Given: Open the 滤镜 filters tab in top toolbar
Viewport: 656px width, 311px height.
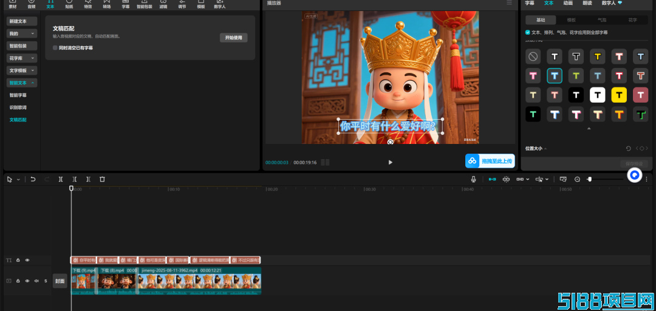Looking at the screenshot, I should coord(163,4).
